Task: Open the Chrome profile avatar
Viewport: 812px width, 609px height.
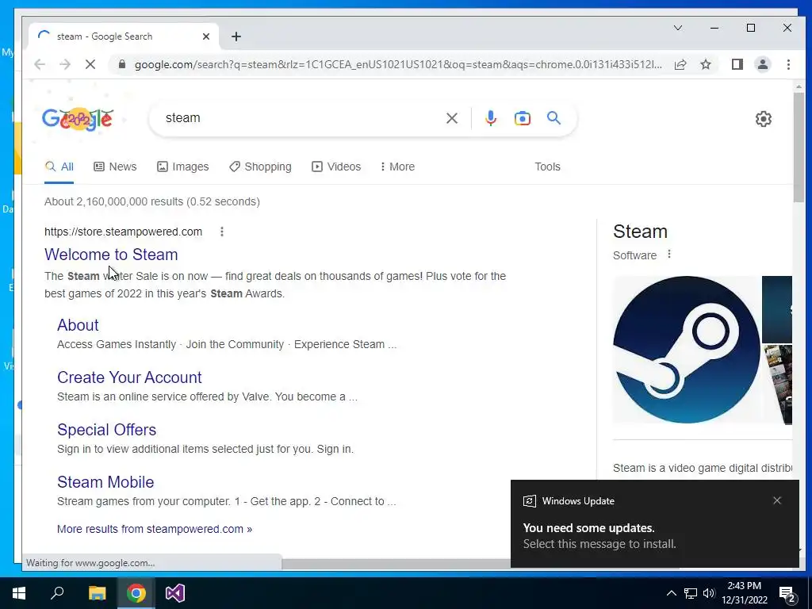Action: [x=762, y=64]
